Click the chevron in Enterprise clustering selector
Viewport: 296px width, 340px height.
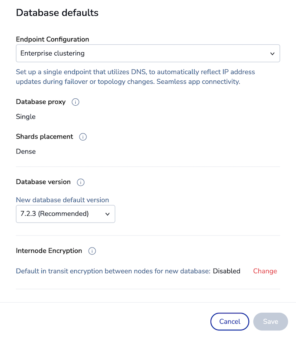click(272, 53)
